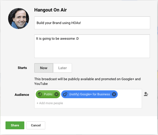Image resolution: width=158 pixels, height=135 pixels.
Task: Click the Share button
Action: pos(15,125)
